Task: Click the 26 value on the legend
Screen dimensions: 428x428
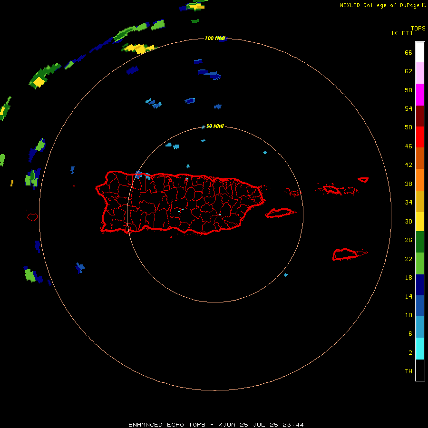Action: [x=409, y=240]
